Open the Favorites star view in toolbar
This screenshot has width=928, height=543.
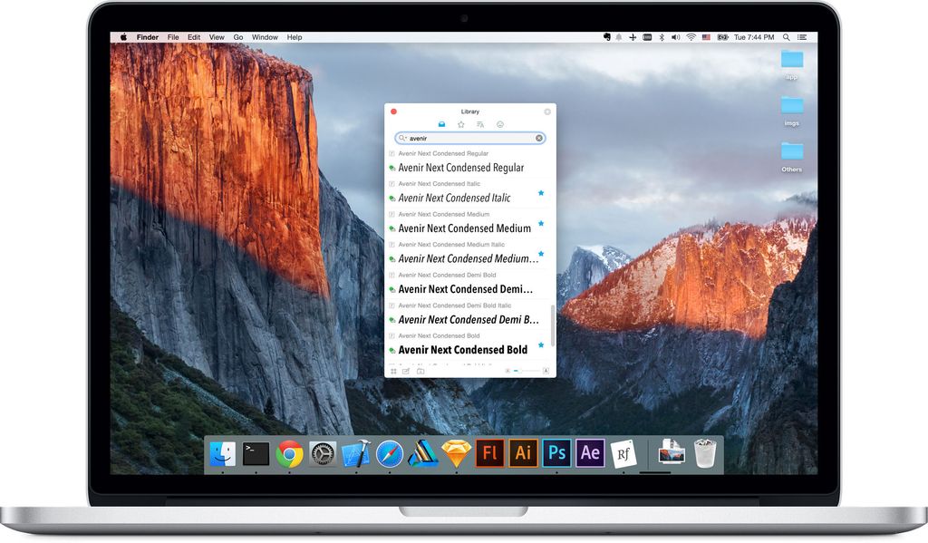(x=460, y=124)
